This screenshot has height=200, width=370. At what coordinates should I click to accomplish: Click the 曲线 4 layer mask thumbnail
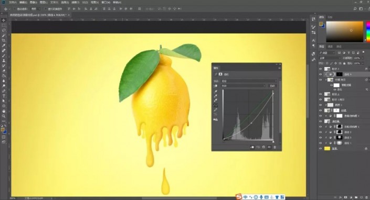click(340, 74)
